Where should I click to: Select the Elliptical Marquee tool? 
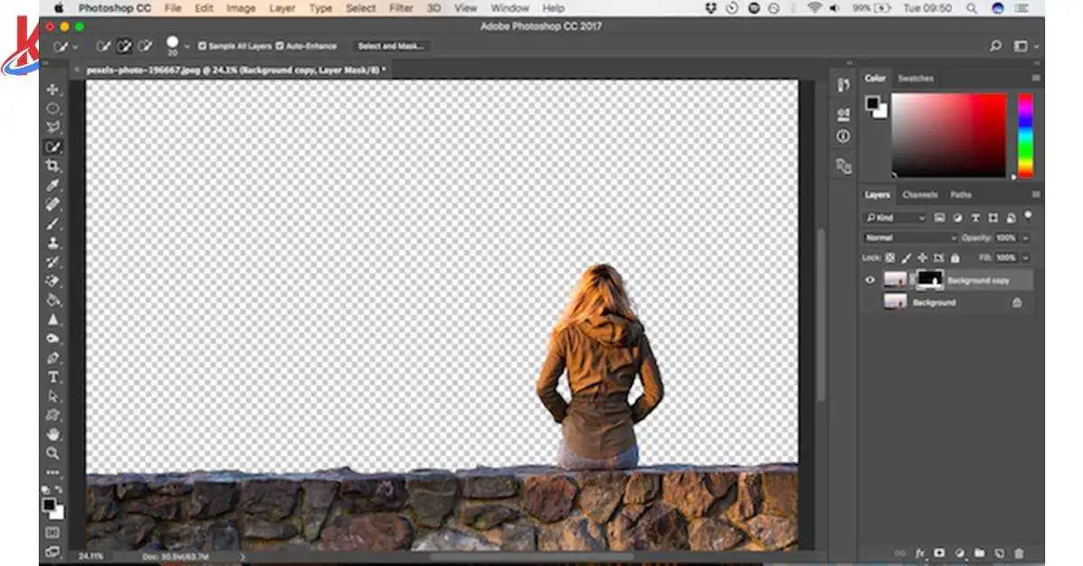click(53, 108)
